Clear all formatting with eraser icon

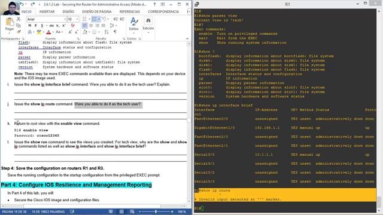[x=73, y=25]
